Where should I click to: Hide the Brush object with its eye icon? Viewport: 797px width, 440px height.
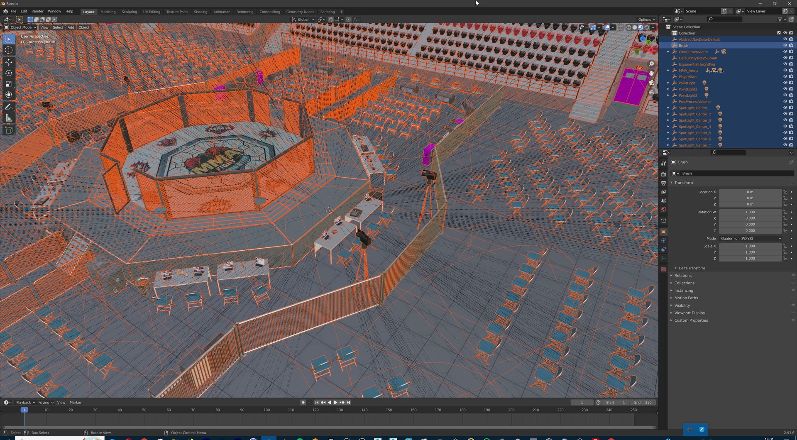tap(785, 46)
